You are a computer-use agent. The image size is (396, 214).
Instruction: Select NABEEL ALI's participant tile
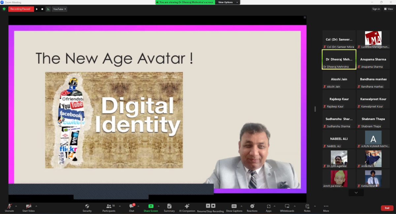click(x=339, y=139)
